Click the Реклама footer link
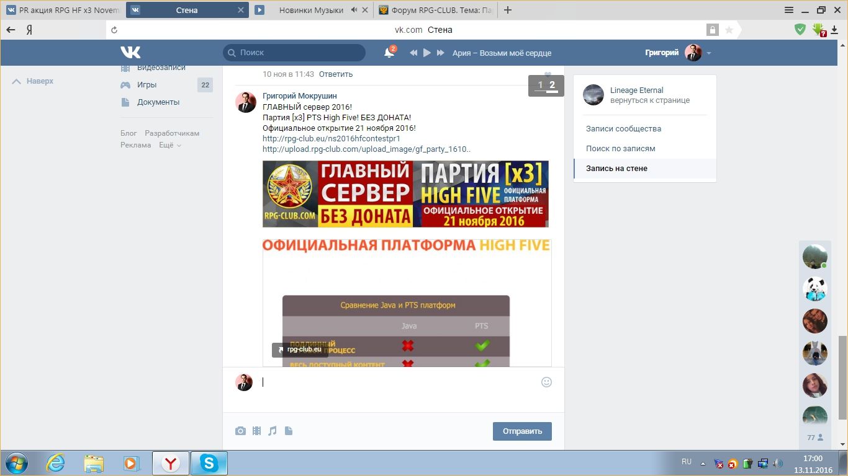Screen dimensions: 848x476 click(135, 145)
